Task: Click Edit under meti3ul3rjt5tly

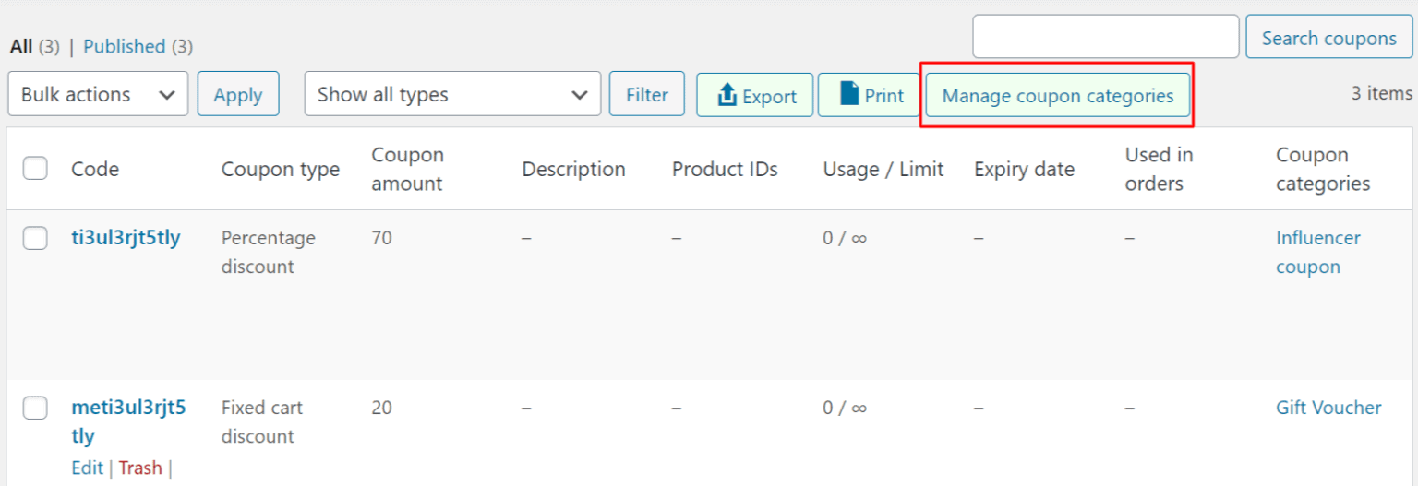Action: (87, 468)
